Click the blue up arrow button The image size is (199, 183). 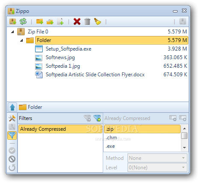pyautogui.click(x=12, y=107)
